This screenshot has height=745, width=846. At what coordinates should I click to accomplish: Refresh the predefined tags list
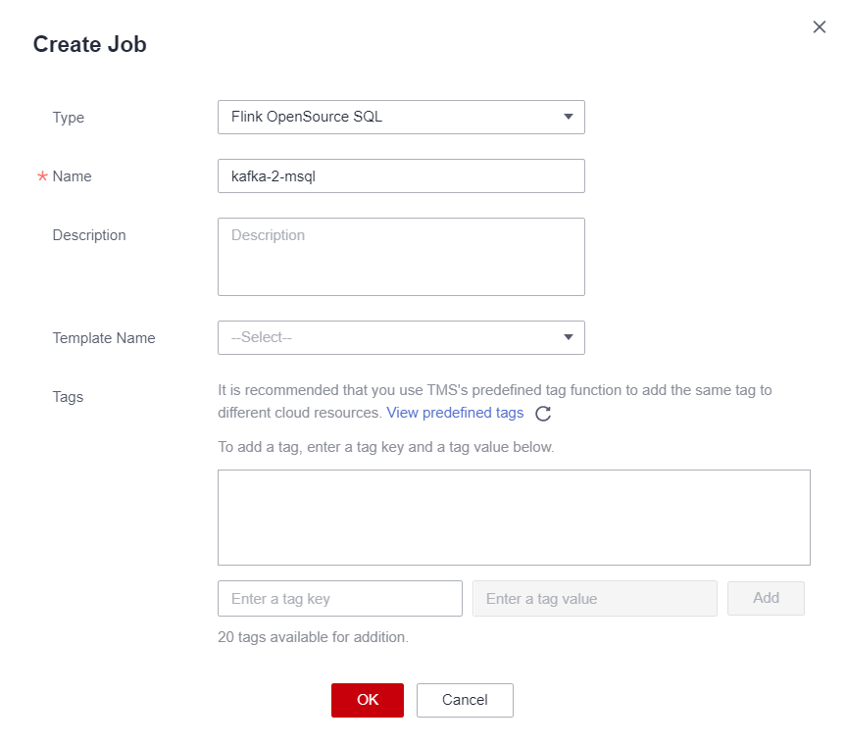click(x=543, y=414)
